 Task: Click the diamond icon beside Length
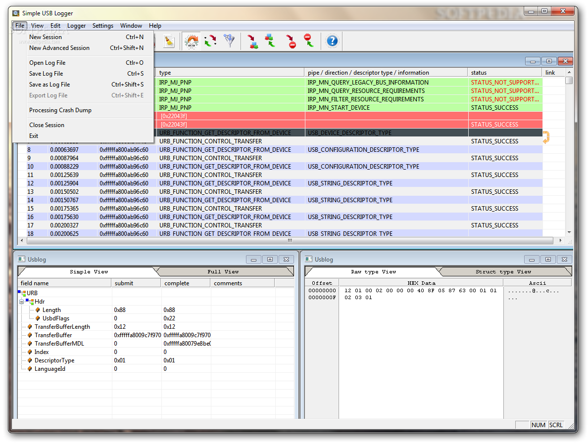[x=38, y=310]
